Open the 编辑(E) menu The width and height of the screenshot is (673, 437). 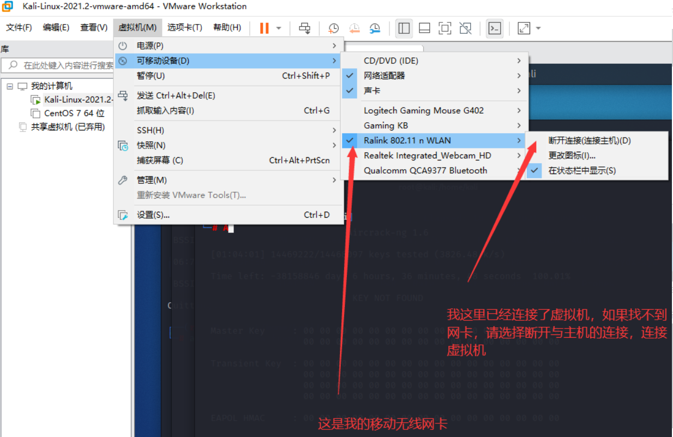(x=56, y=27)
